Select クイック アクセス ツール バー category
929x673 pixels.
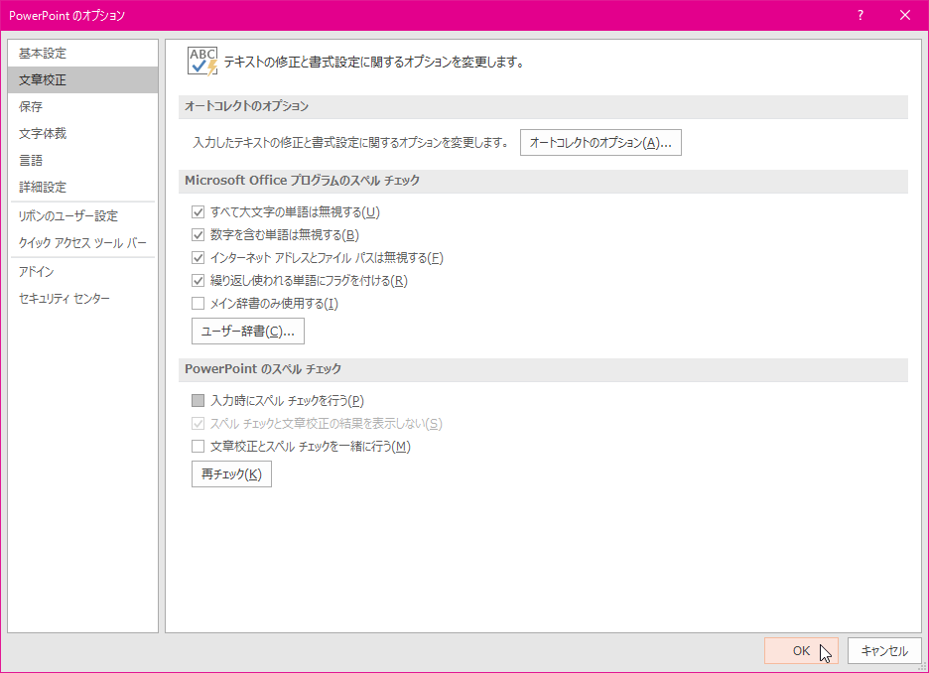83,243
